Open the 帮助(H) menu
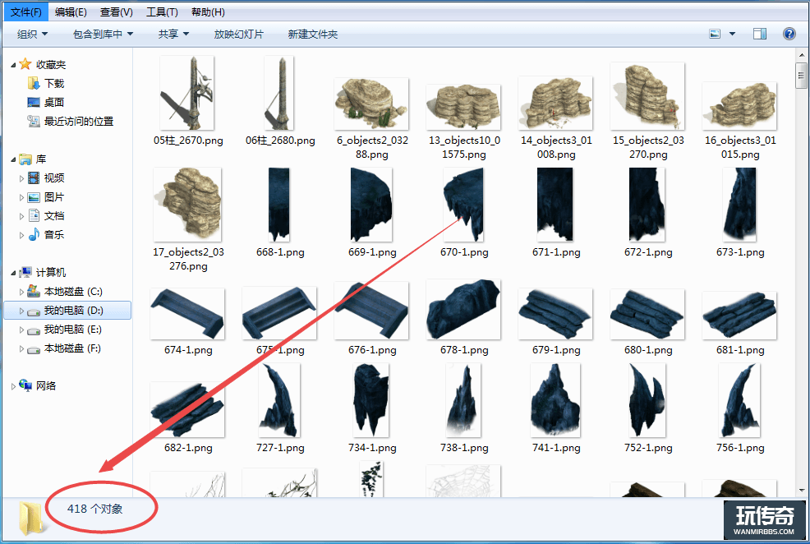 [x=208, y=12]
